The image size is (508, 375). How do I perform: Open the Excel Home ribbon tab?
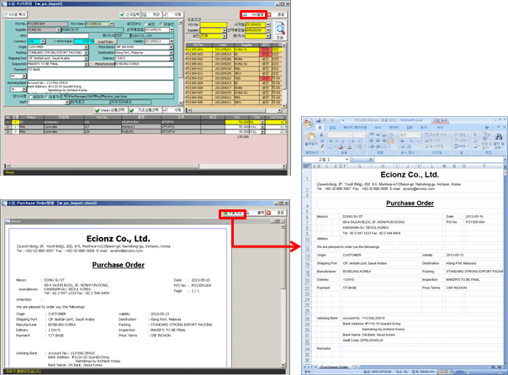coord(320,128)
